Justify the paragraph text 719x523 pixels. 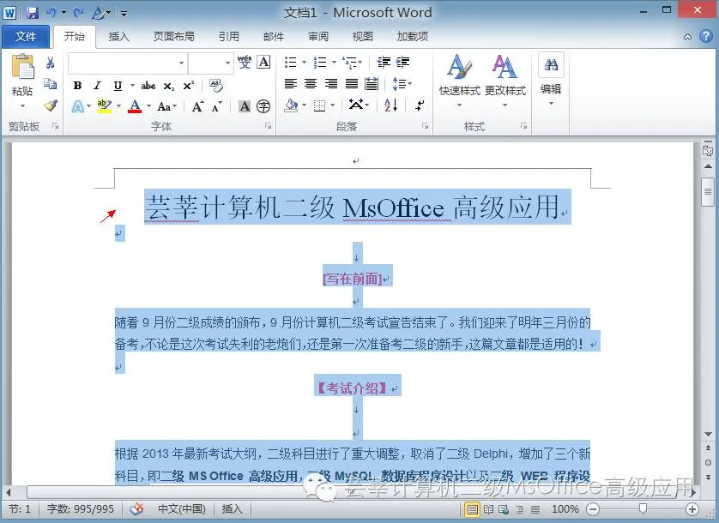(x=351, y=83)
